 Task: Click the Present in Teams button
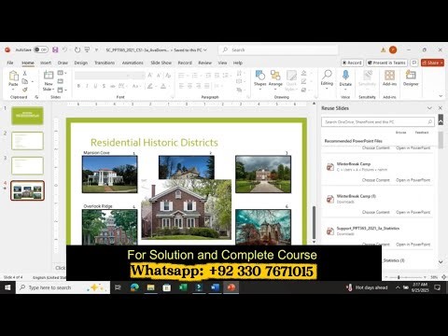coord(386,63)
